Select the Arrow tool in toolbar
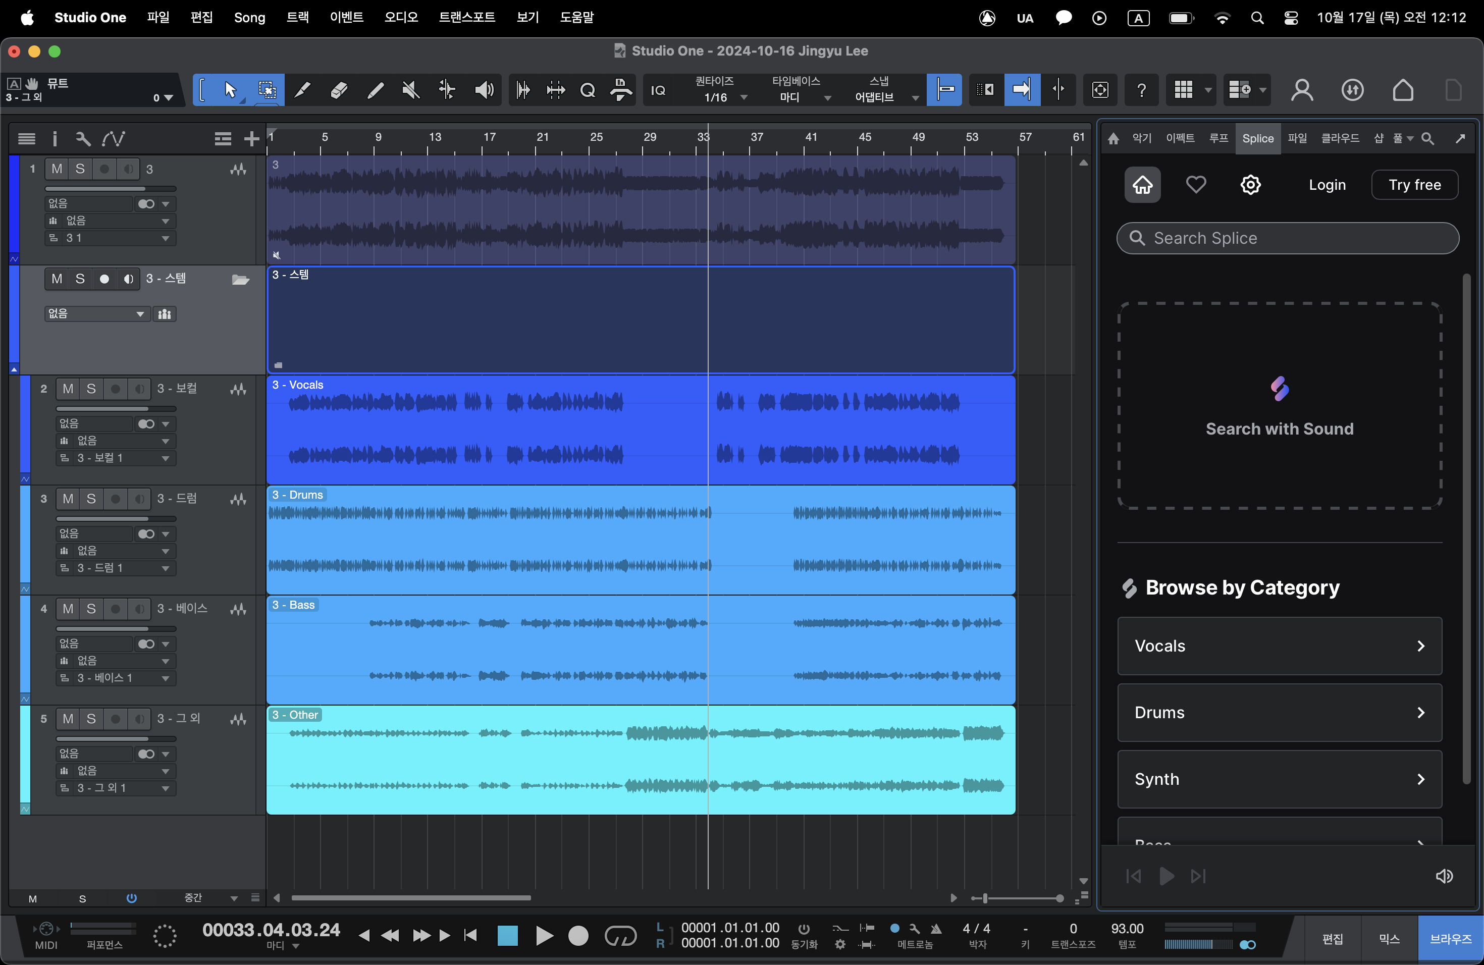1484x965 pixels. coord(230,90)
